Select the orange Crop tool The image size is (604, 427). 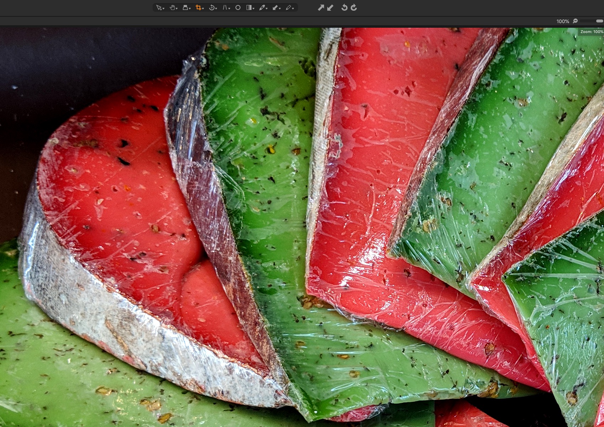click(x=198, y=7)
